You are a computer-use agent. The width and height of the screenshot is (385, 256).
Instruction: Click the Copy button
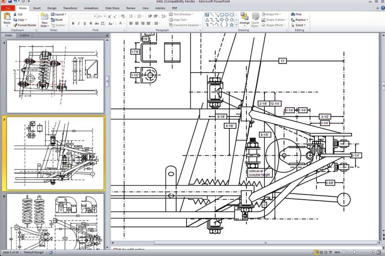20,20
